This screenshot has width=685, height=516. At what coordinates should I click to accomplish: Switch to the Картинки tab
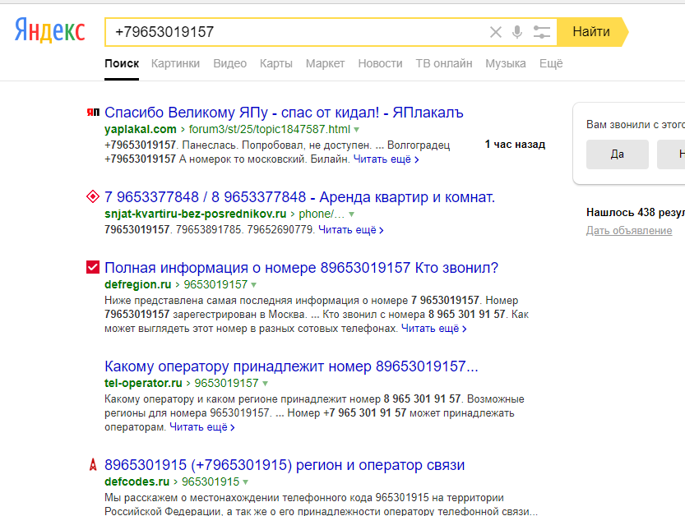pos(175,64)
